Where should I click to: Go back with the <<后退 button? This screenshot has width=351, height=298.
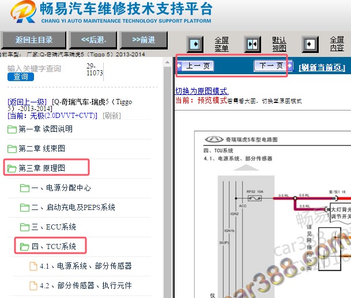(93, 40)
